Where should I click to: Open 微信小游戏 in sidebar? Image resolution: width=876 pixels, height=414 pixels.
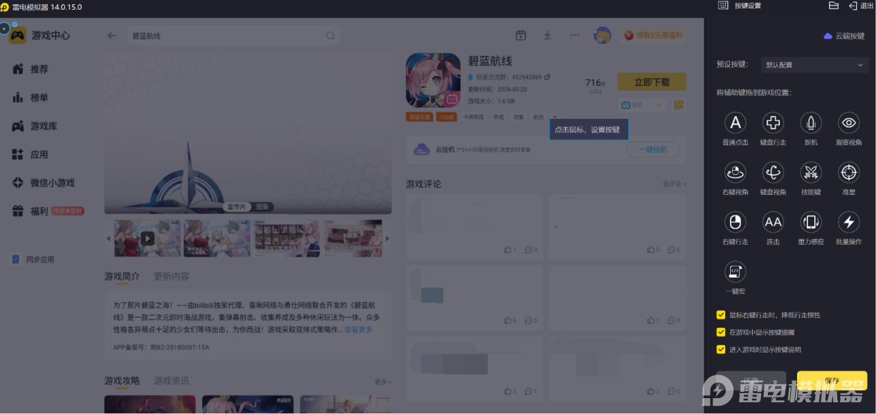(x=43, y=183)
